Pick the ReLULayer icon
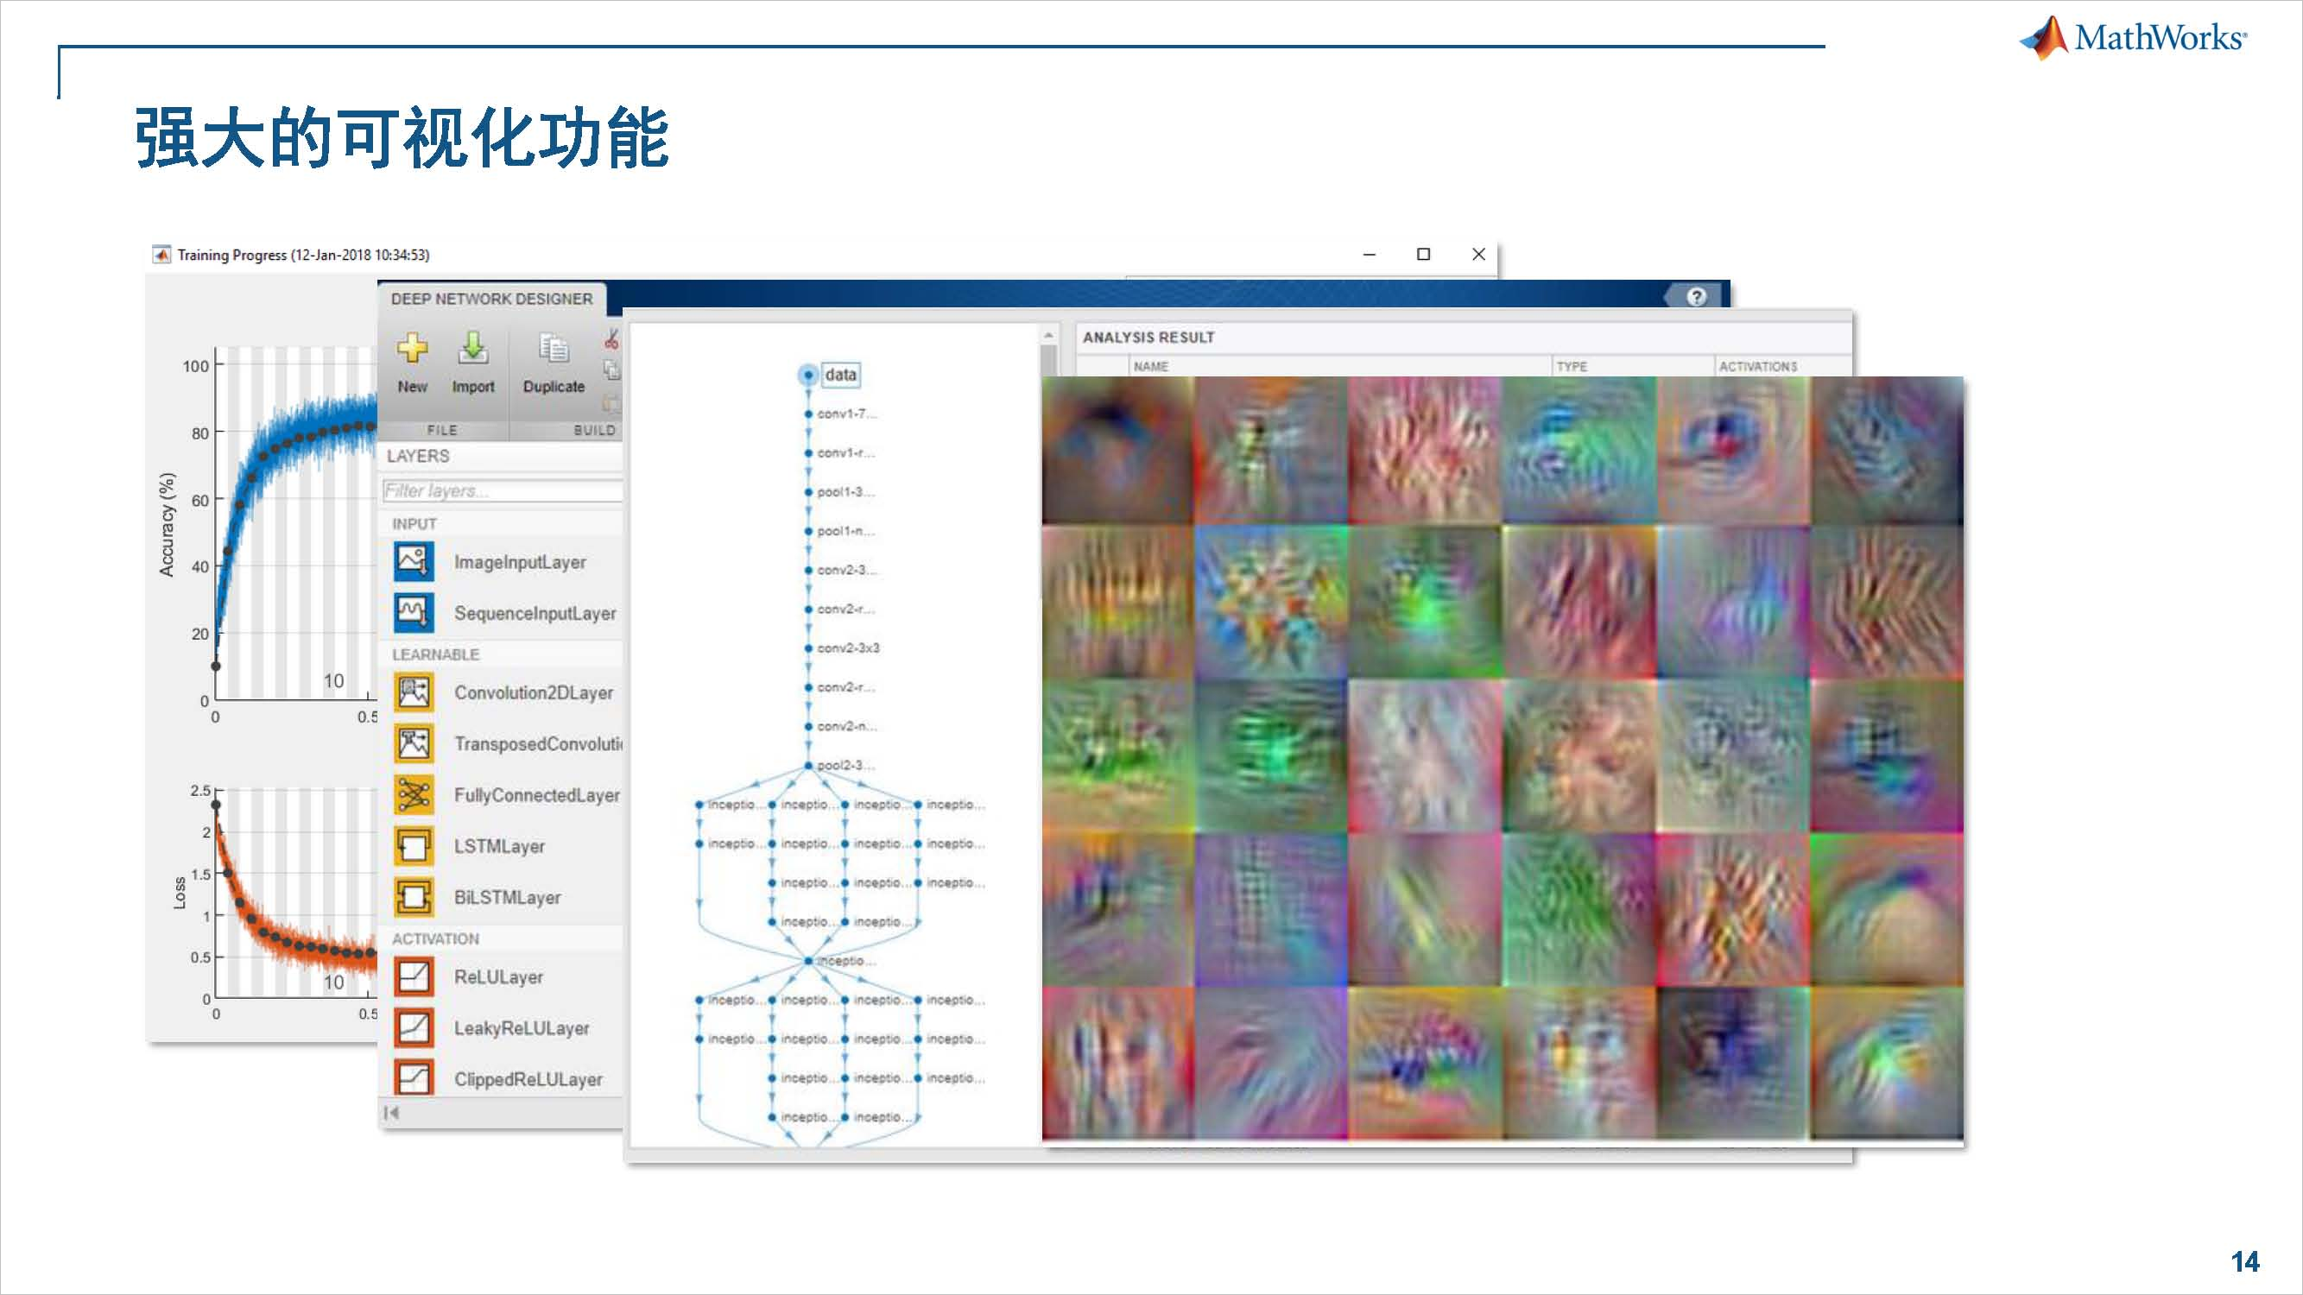 (414, 976)
